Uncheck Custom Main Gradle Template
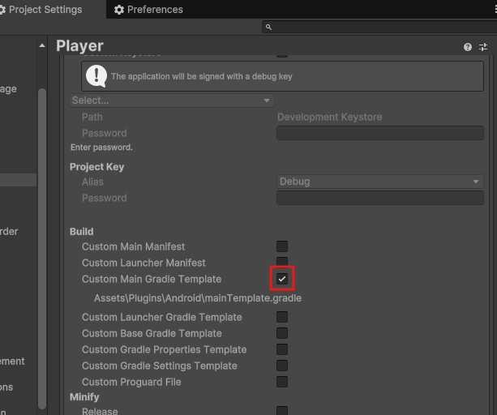 click(282, 279)
